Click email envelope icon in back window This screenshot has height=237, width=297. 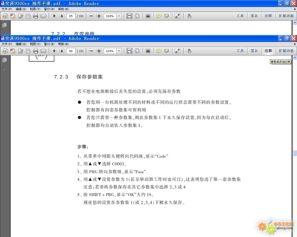(44, 16)
